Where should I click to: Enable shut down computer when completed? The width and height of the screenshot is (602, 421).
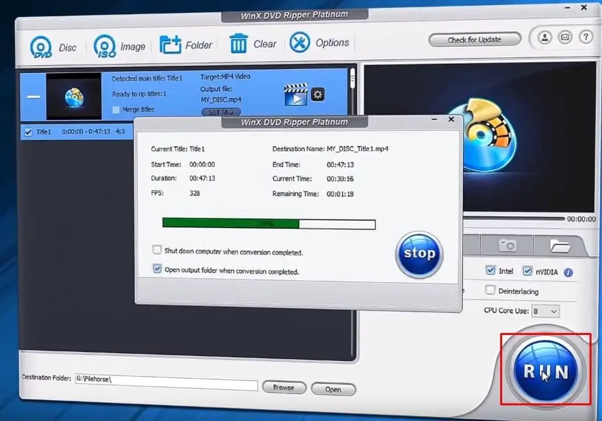pos(157,250)
